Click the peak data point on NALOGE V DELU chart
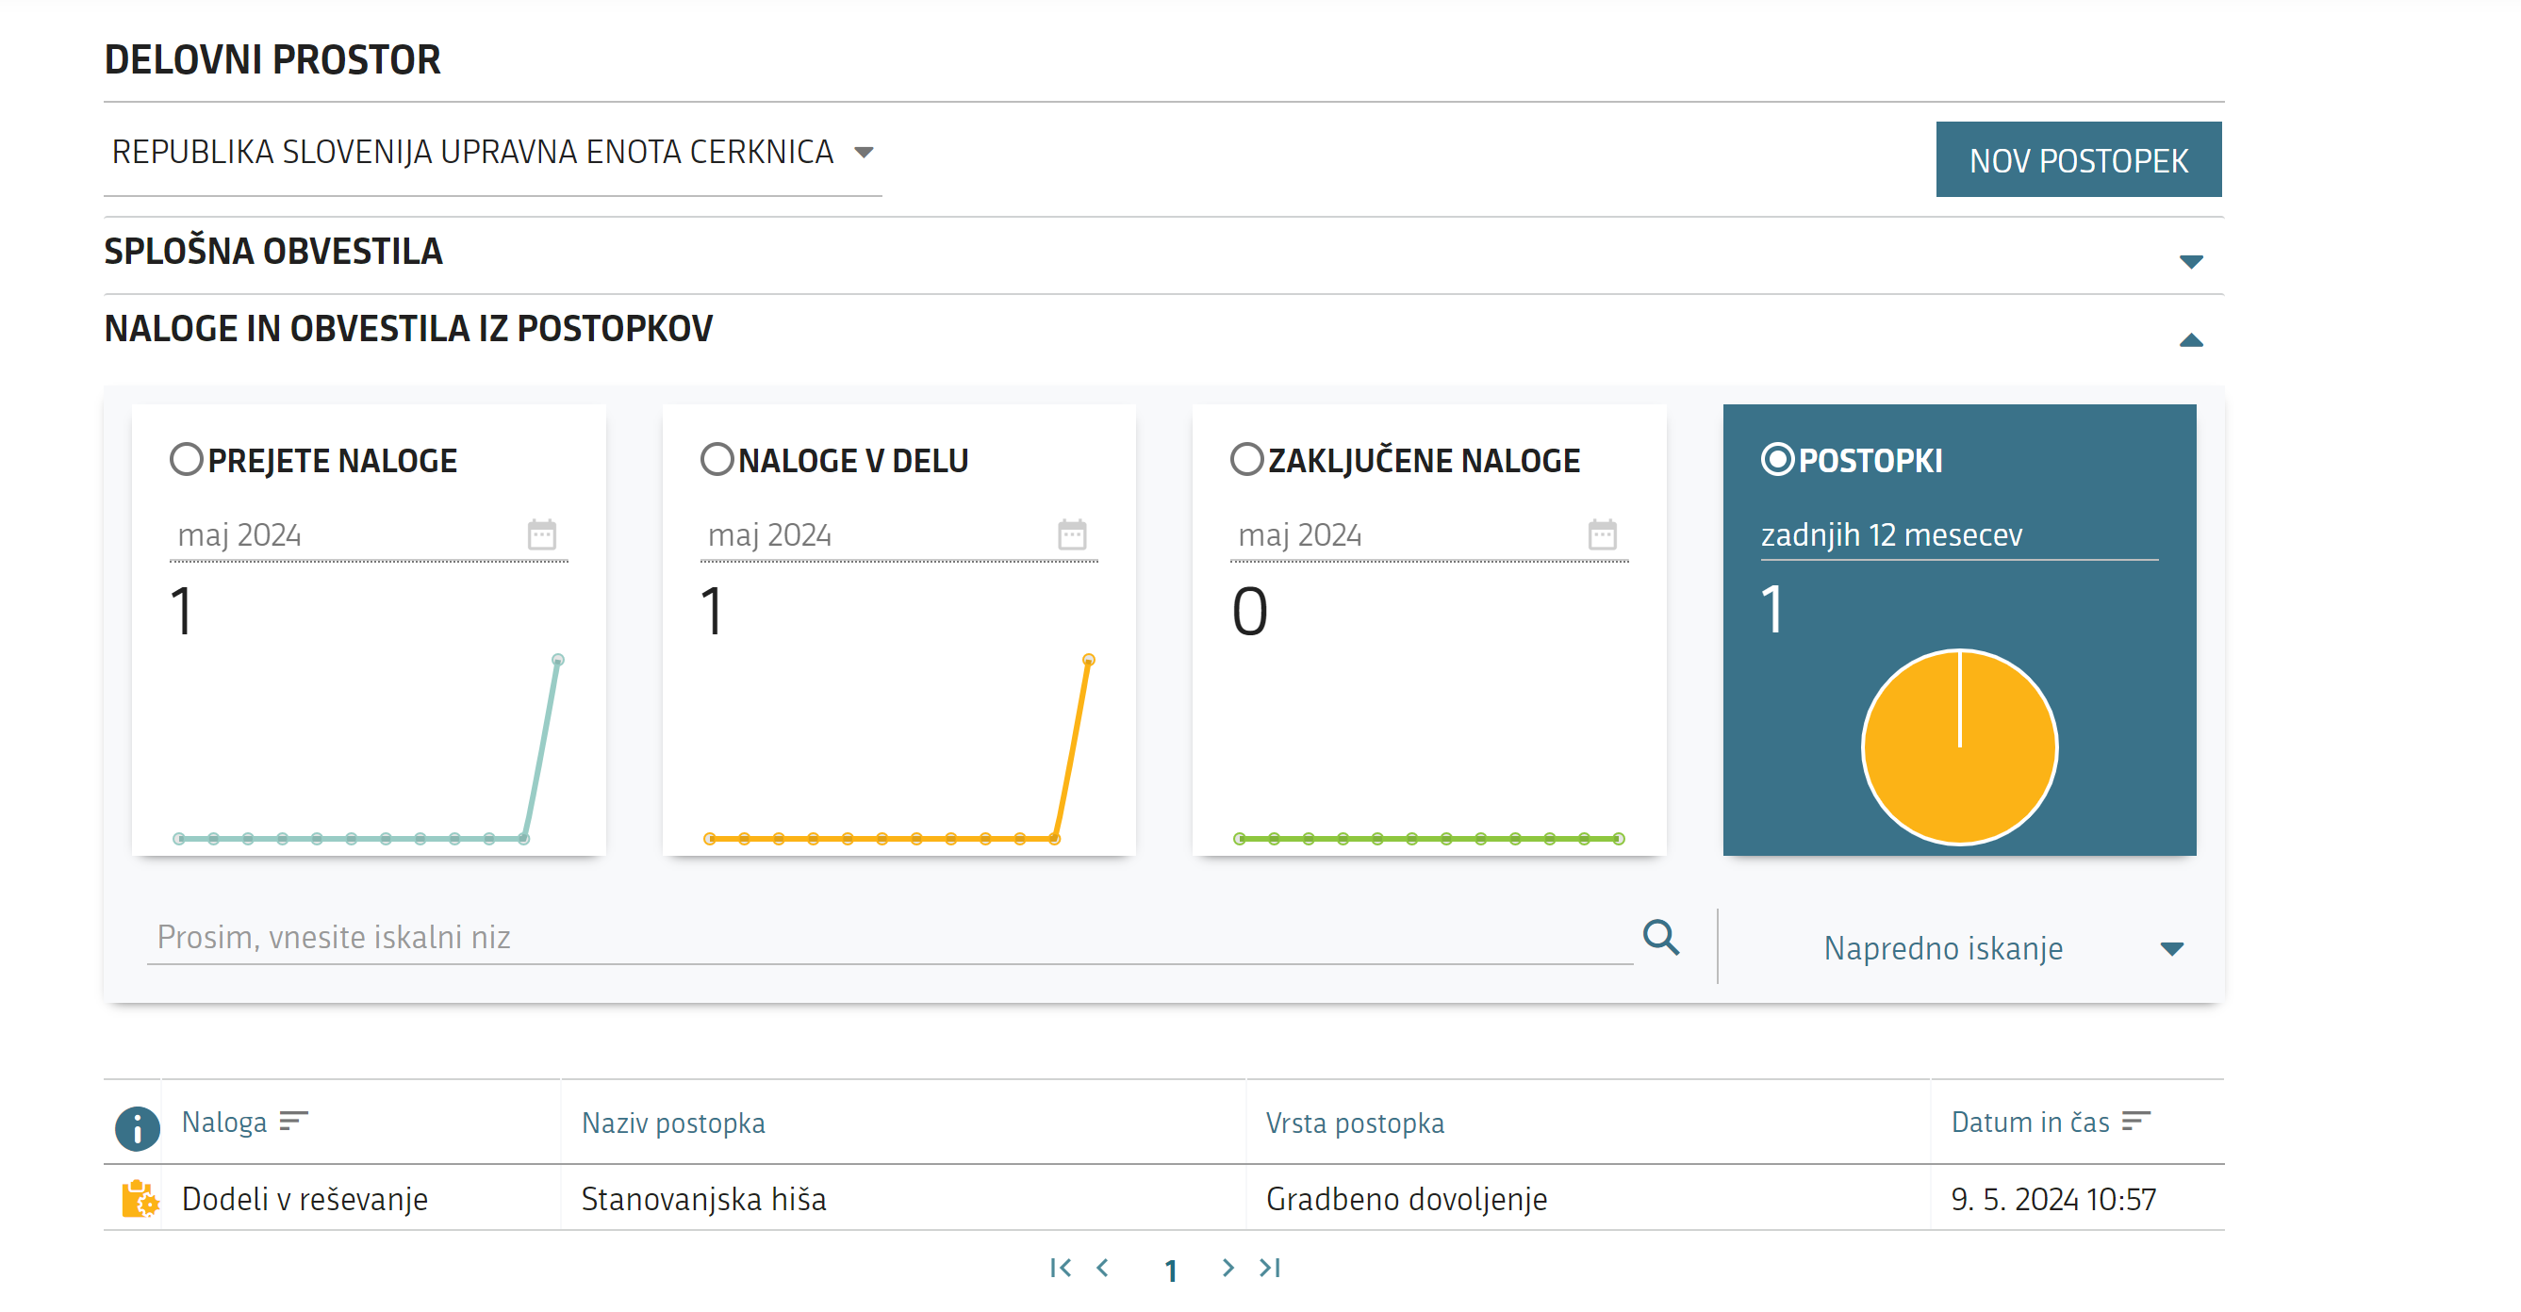This screenshot has height=1312, width=2521. click(1088, 660)
